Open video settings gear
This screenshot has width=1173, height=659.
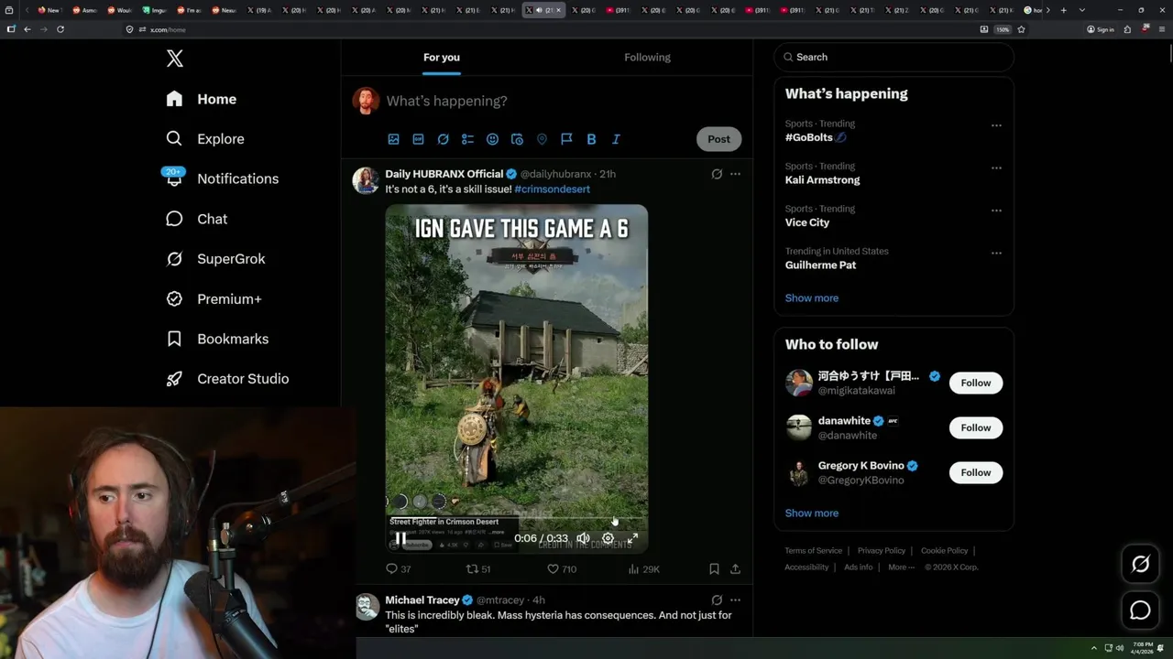608,538
